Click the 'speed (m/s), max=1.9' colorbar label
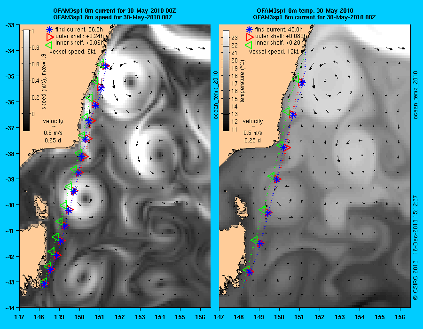 point(44,81)
